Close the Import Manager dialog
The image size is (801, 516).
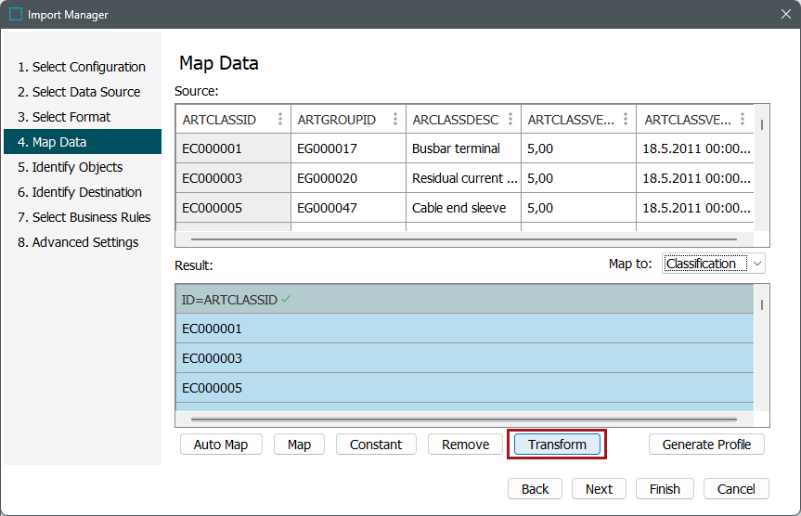click(785, 15)
